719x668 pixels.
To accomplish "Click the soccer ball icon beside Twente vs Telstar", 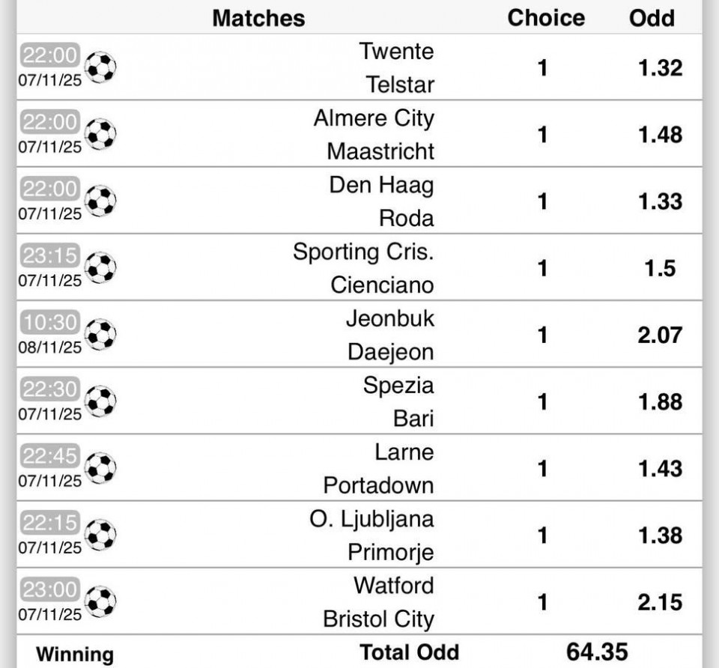I will [100, 67].
